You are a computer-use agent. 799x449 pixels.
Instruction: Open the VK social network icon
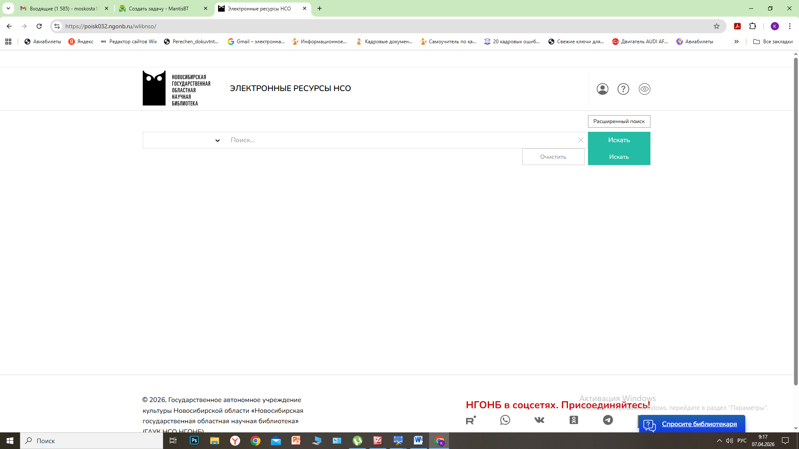pos(539,420)
